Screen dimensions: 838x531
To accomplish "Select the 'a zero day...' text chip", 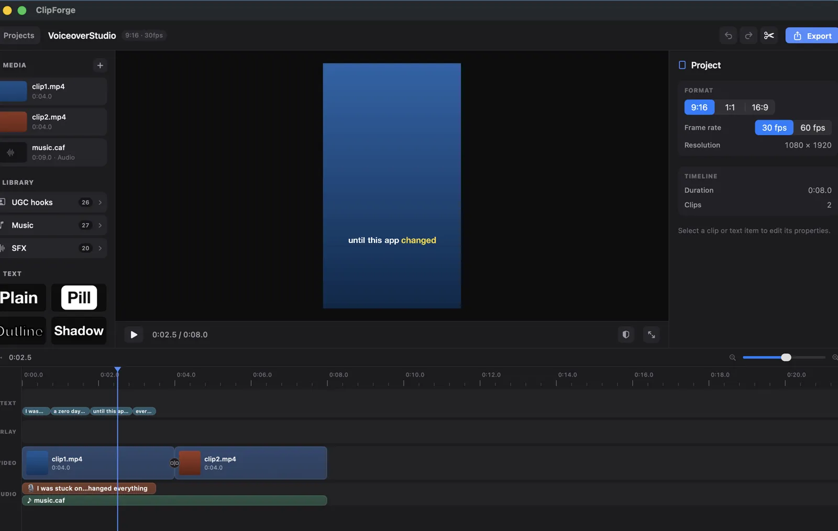I will (70, 411).
